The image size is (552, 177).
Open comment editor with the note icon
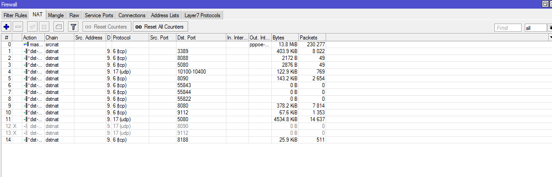pyautogui.click(x=59, y=27)
